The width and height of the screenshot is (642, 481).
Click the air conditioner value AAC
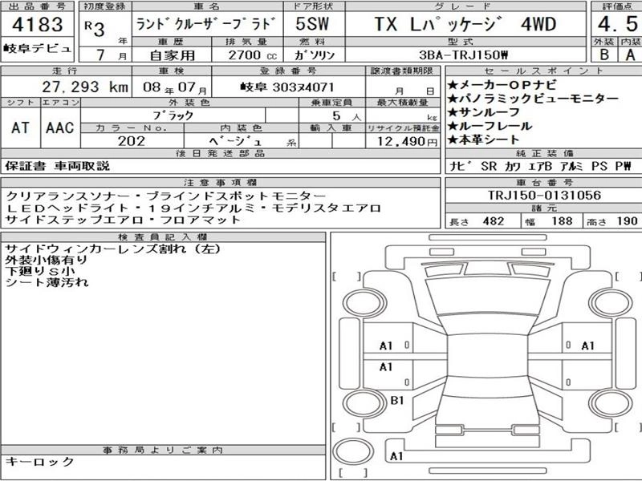click(x=59, y=127)
